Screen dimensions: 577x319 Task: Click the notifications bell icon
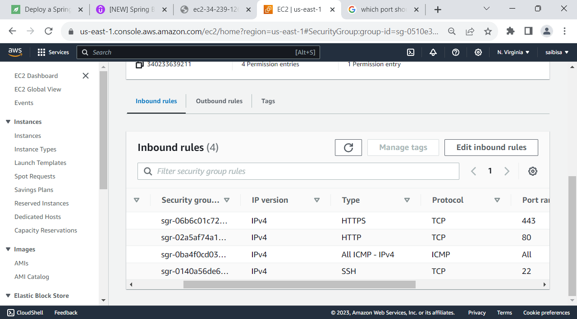[433, 52]
